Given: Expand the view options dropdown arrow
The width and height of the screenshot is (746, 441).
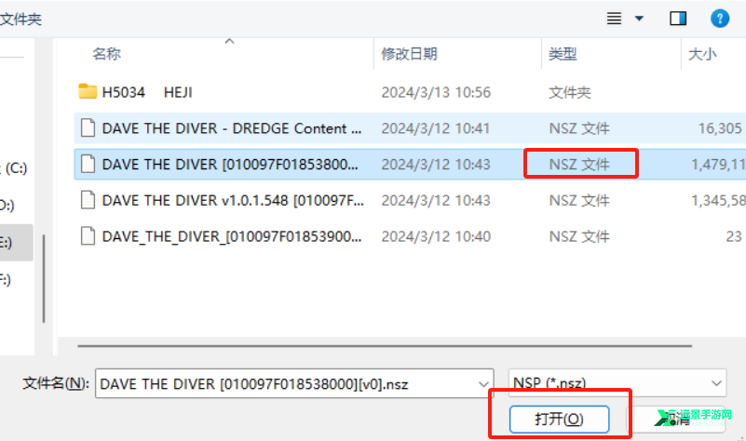Looking at the screenshot, I should coord(639,19).
